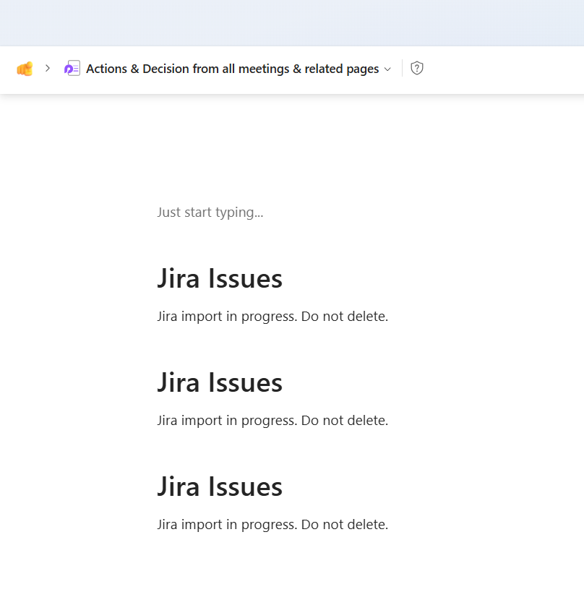Expand the page title dropdown chevron
Screen dimensions: 584x592
point(387,69)
